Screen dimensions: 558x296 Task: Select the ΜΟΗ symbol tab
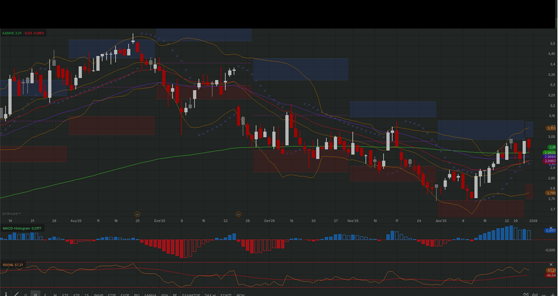click(241, 294)
